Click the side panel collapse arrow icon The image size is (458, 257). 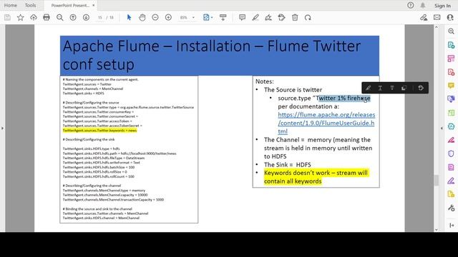(452, 225)
